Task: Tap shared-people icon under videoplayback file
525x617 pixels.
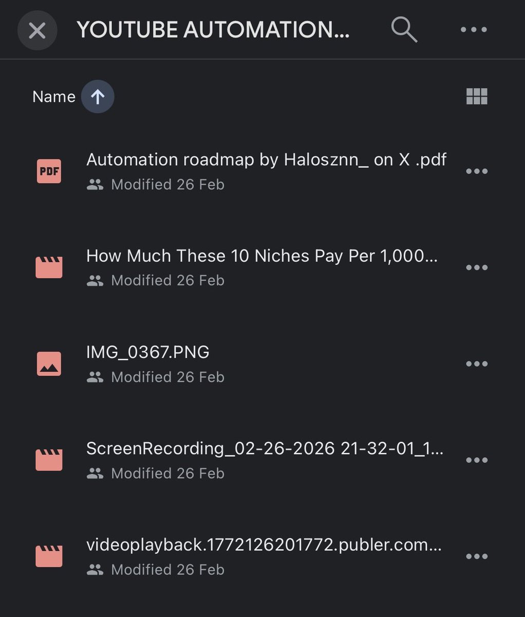Action: coord(95,570)
